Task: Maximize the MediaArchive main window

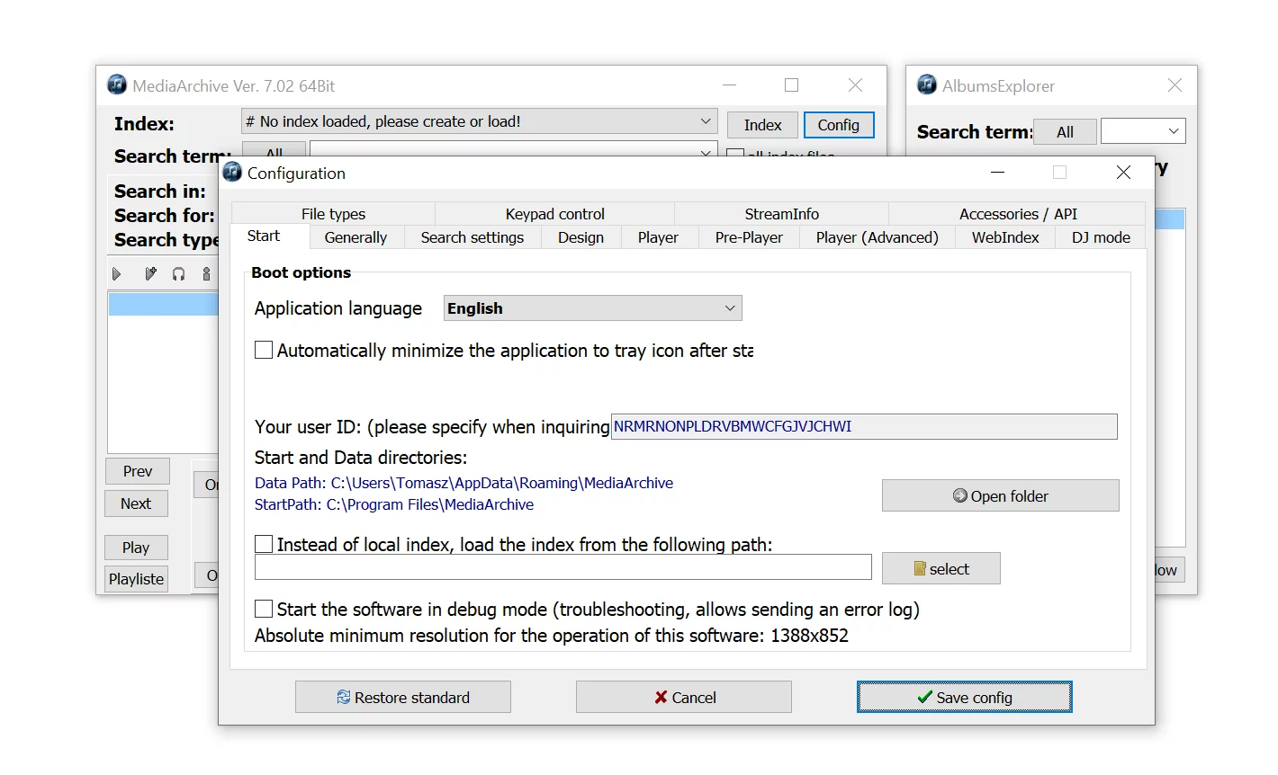Action: (x=791, y=85)
